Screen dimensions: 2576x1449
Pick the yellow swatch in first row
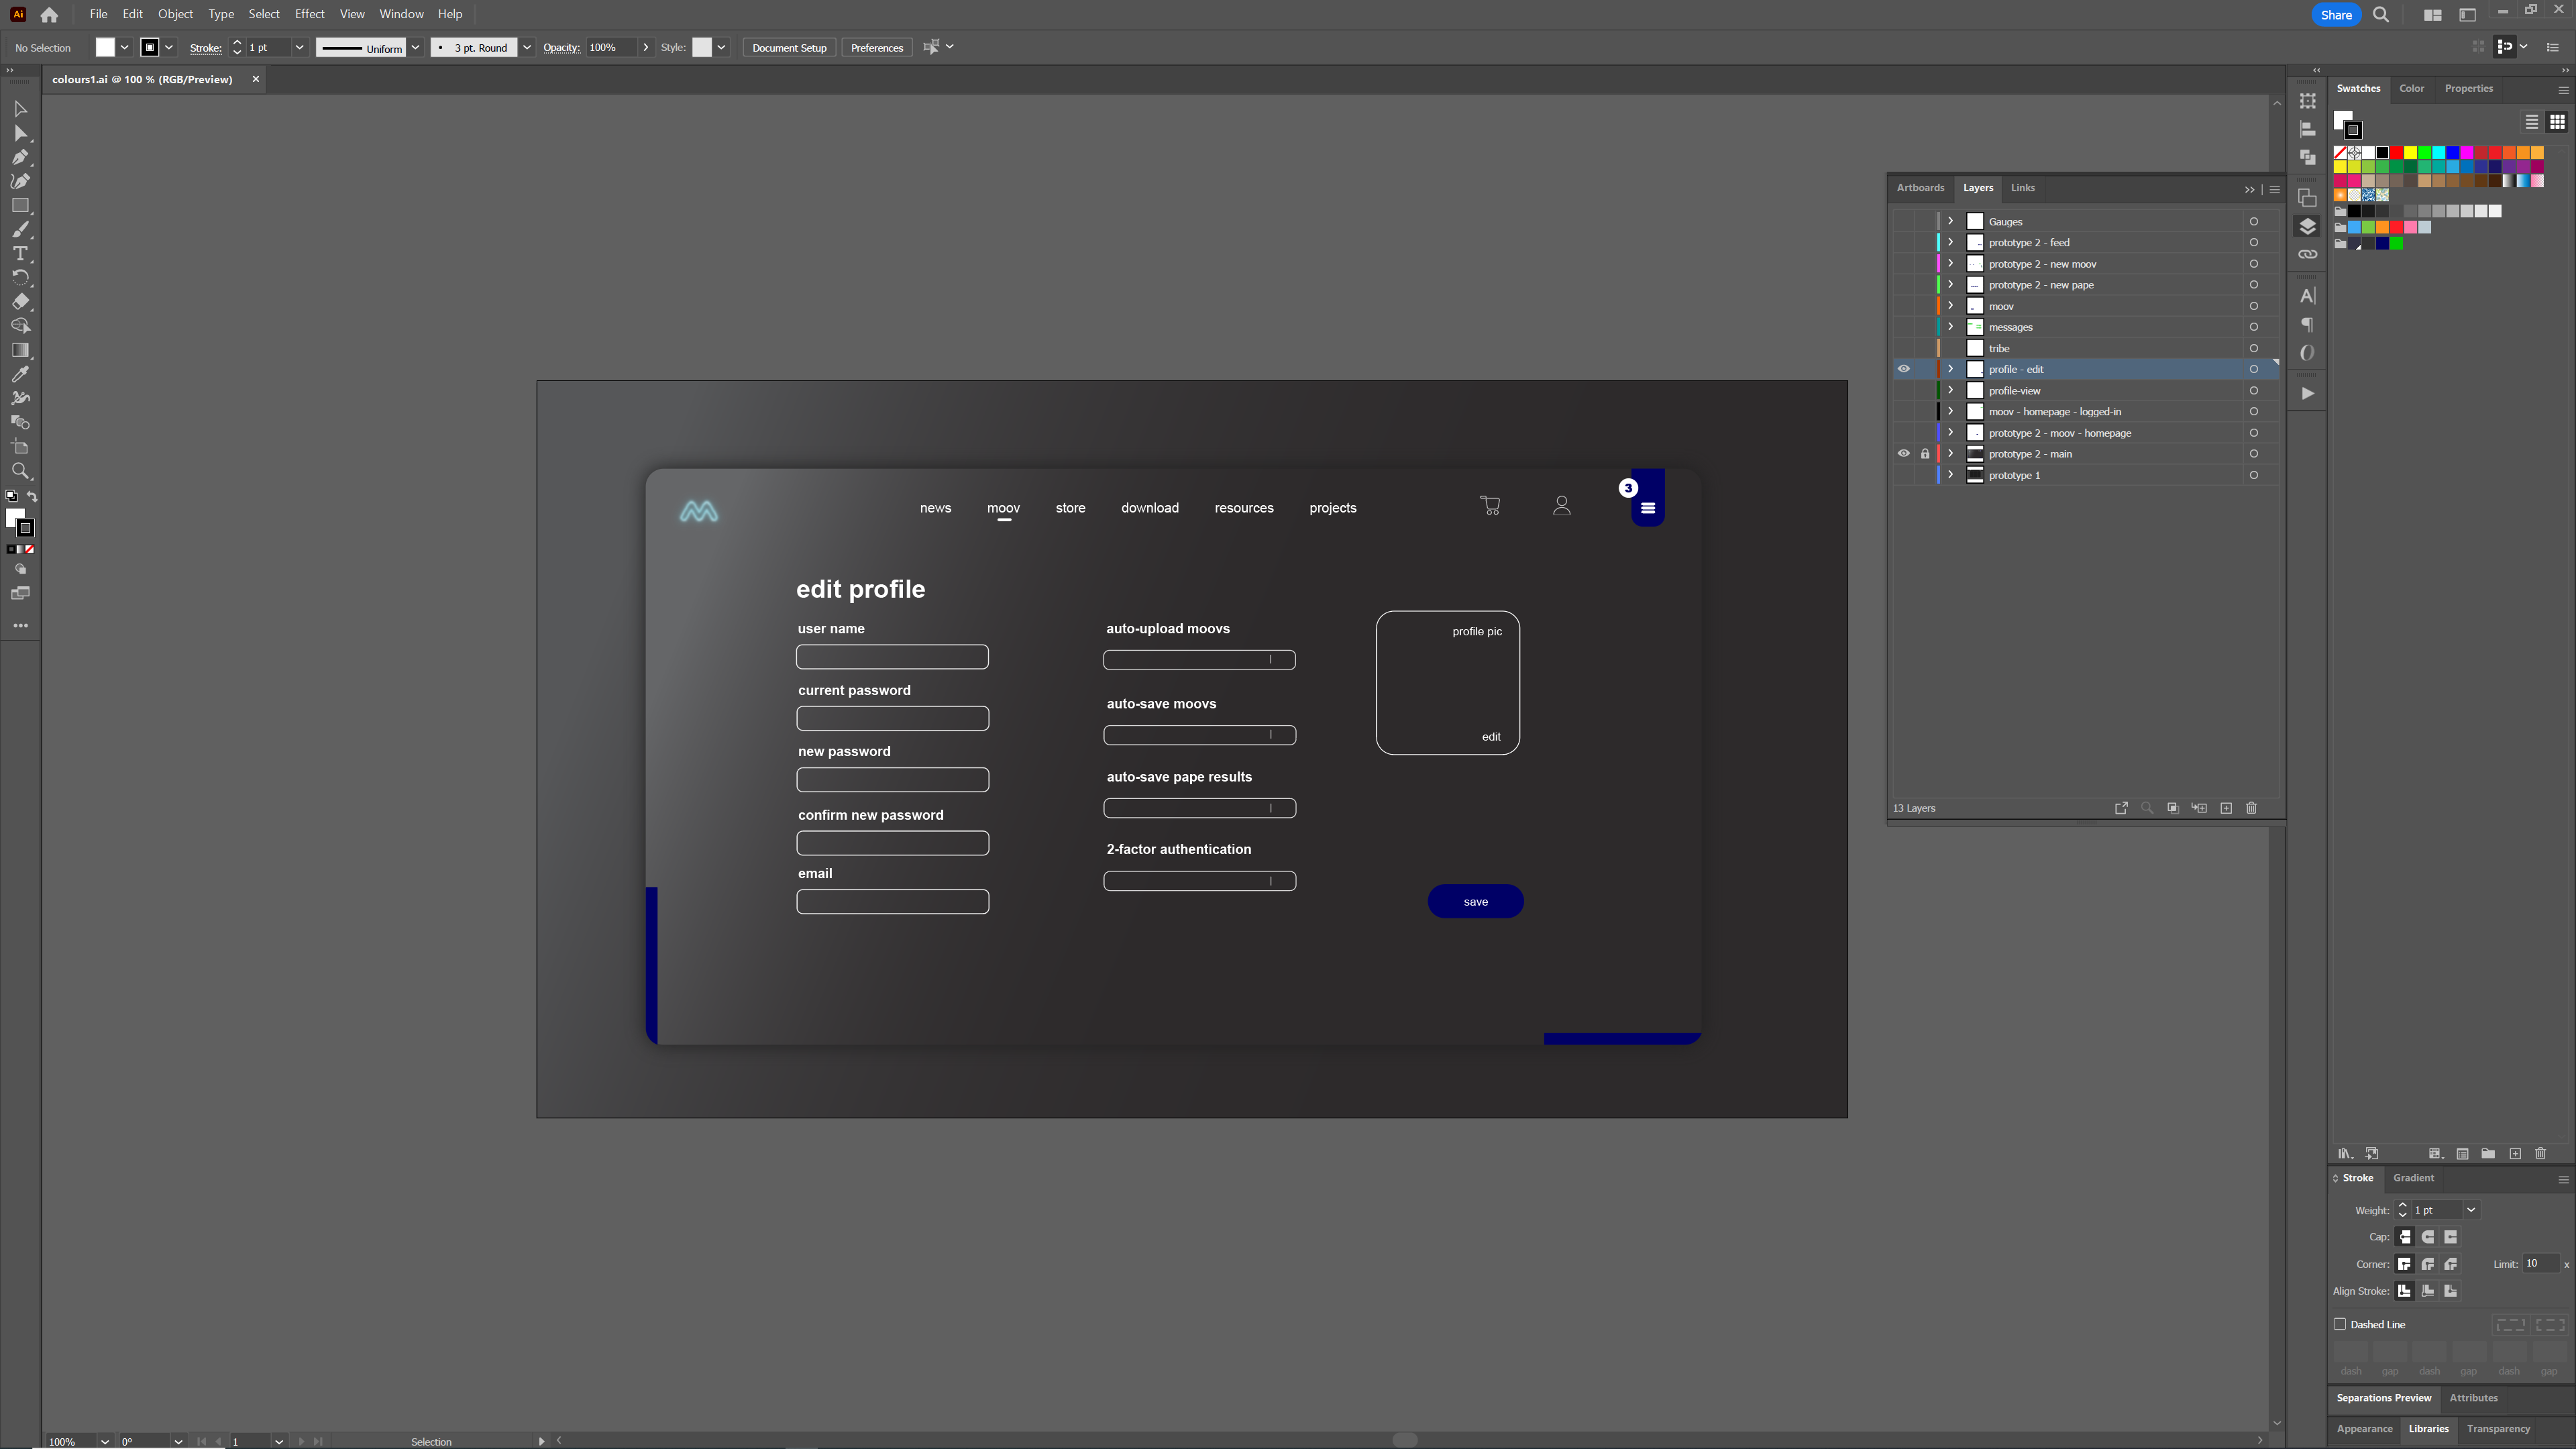pos(2411,153)
